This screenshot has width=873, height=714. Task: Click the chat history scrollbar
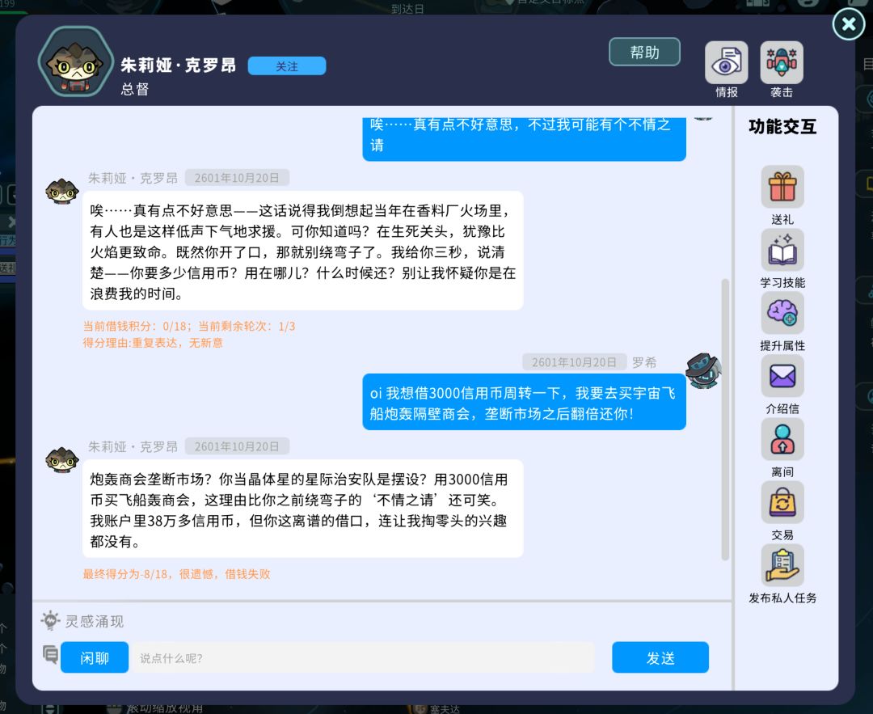point(725,420)
